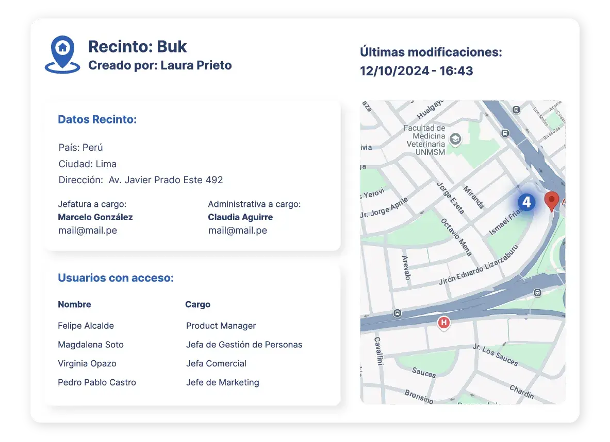Click the "Bronsino" street label on the map
610x442 pixels.
[419, 397]
